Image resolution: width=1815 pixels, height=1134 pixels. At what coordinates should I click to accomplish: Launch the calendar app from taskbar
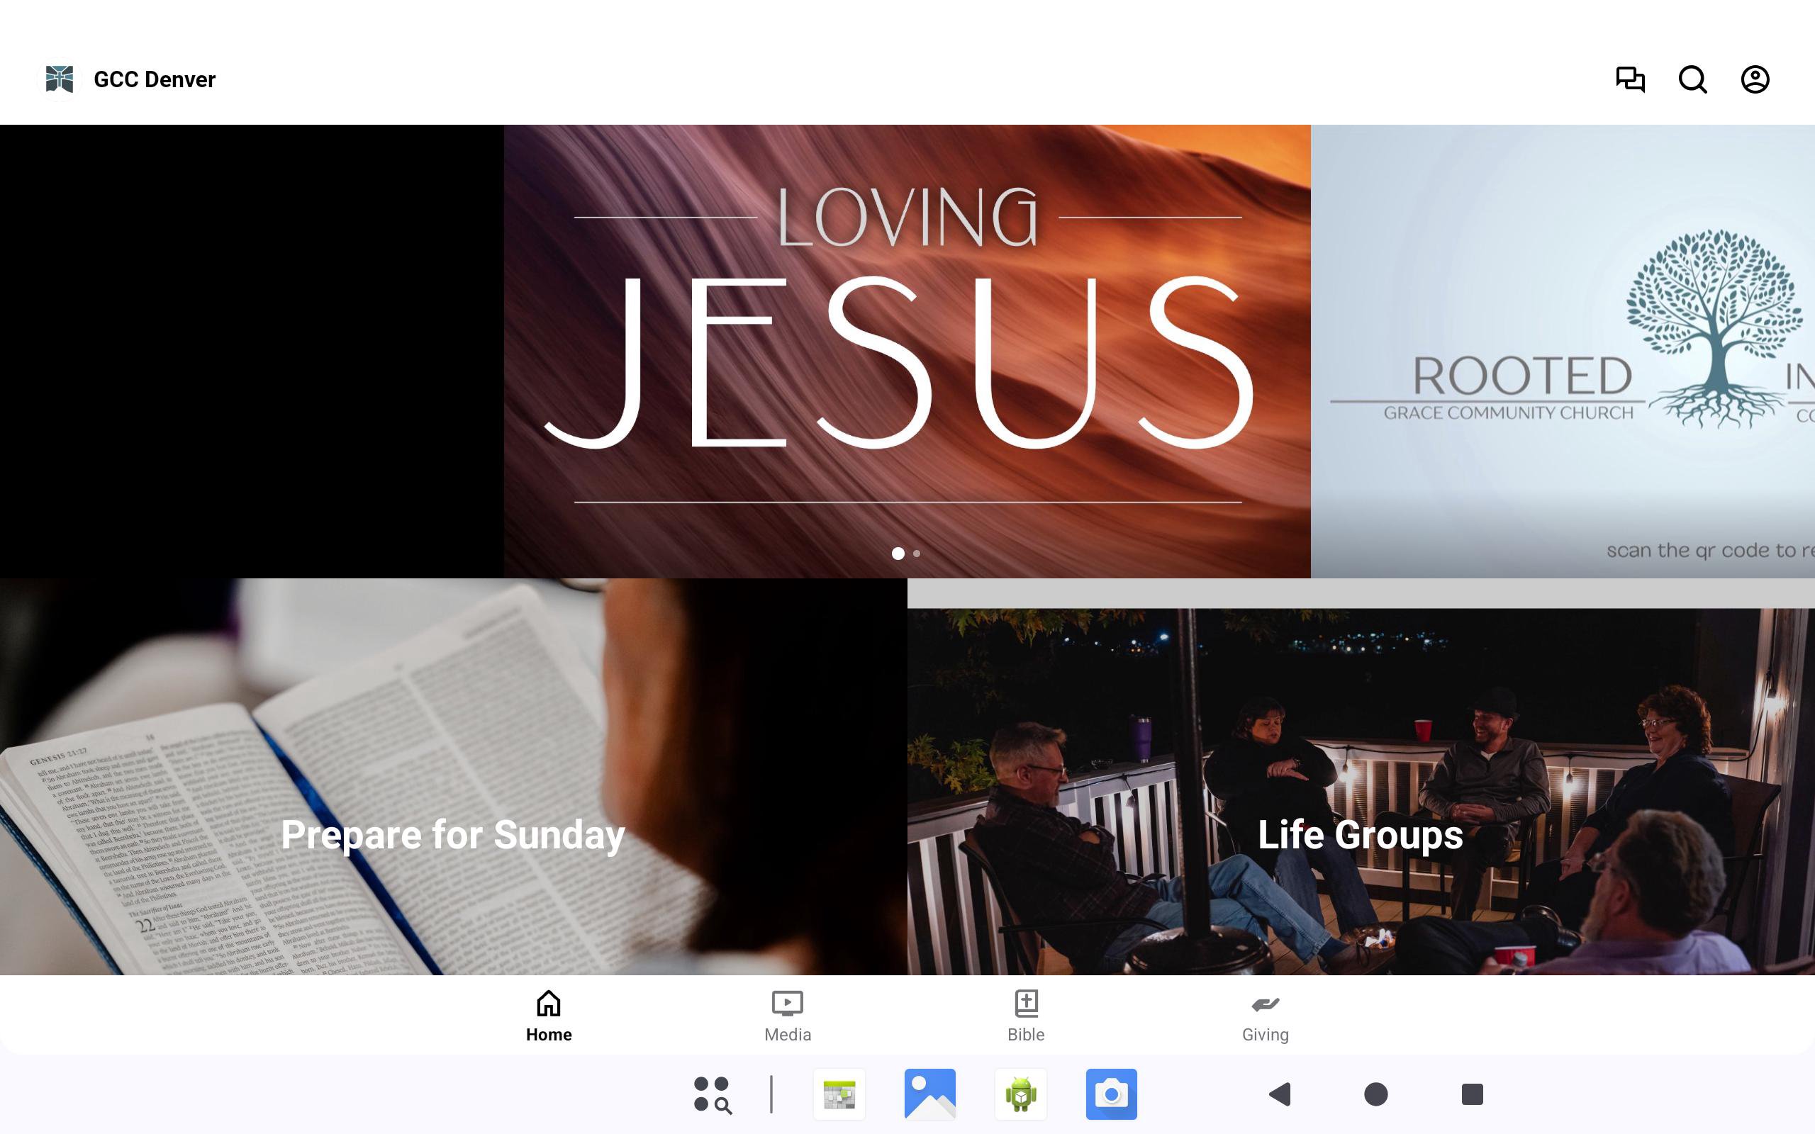[839, 1094]
